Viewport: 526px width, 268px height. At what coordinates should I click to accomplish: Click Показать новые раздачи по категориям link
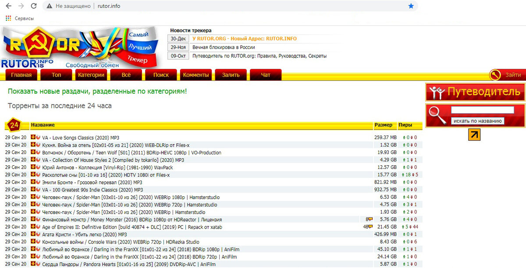tap(97, 91)
